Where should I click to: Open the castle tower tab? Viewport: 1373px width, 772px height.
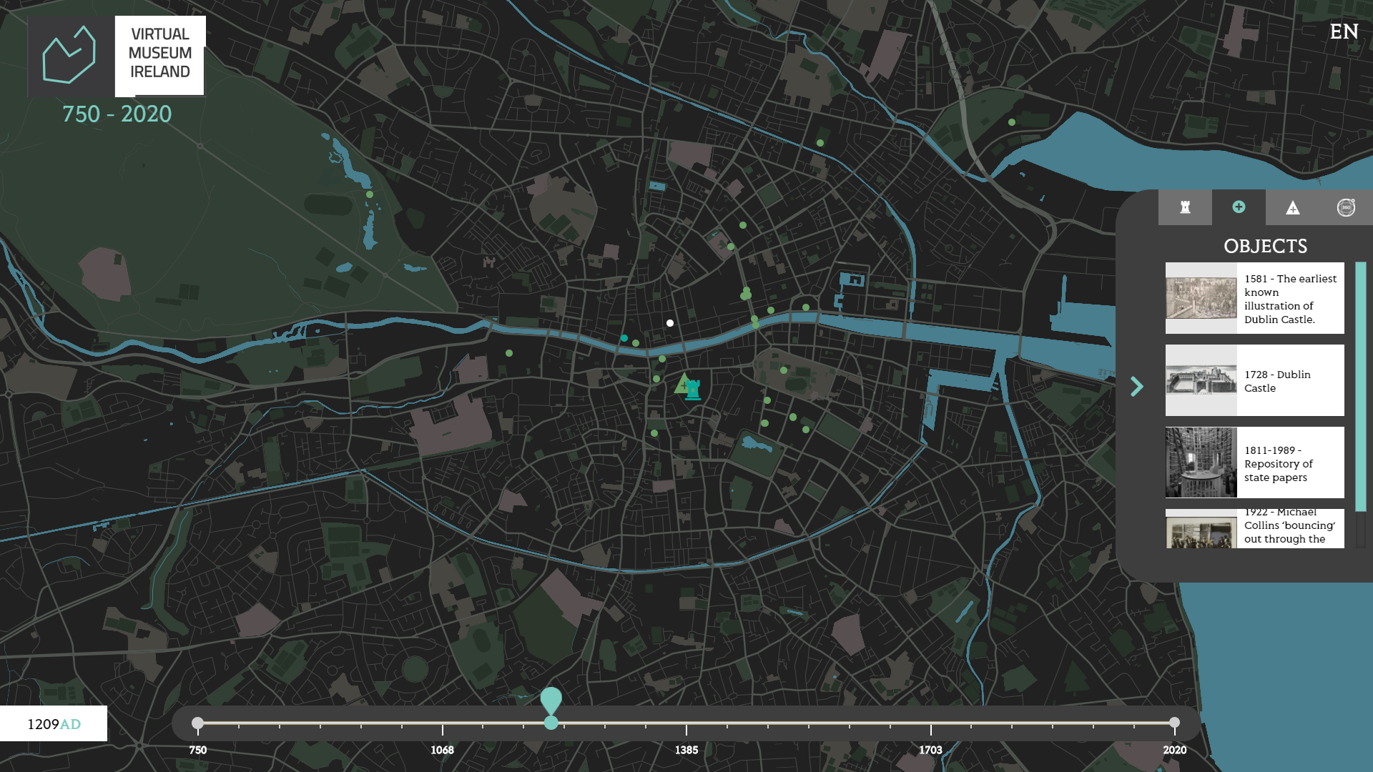point(1185,207)
